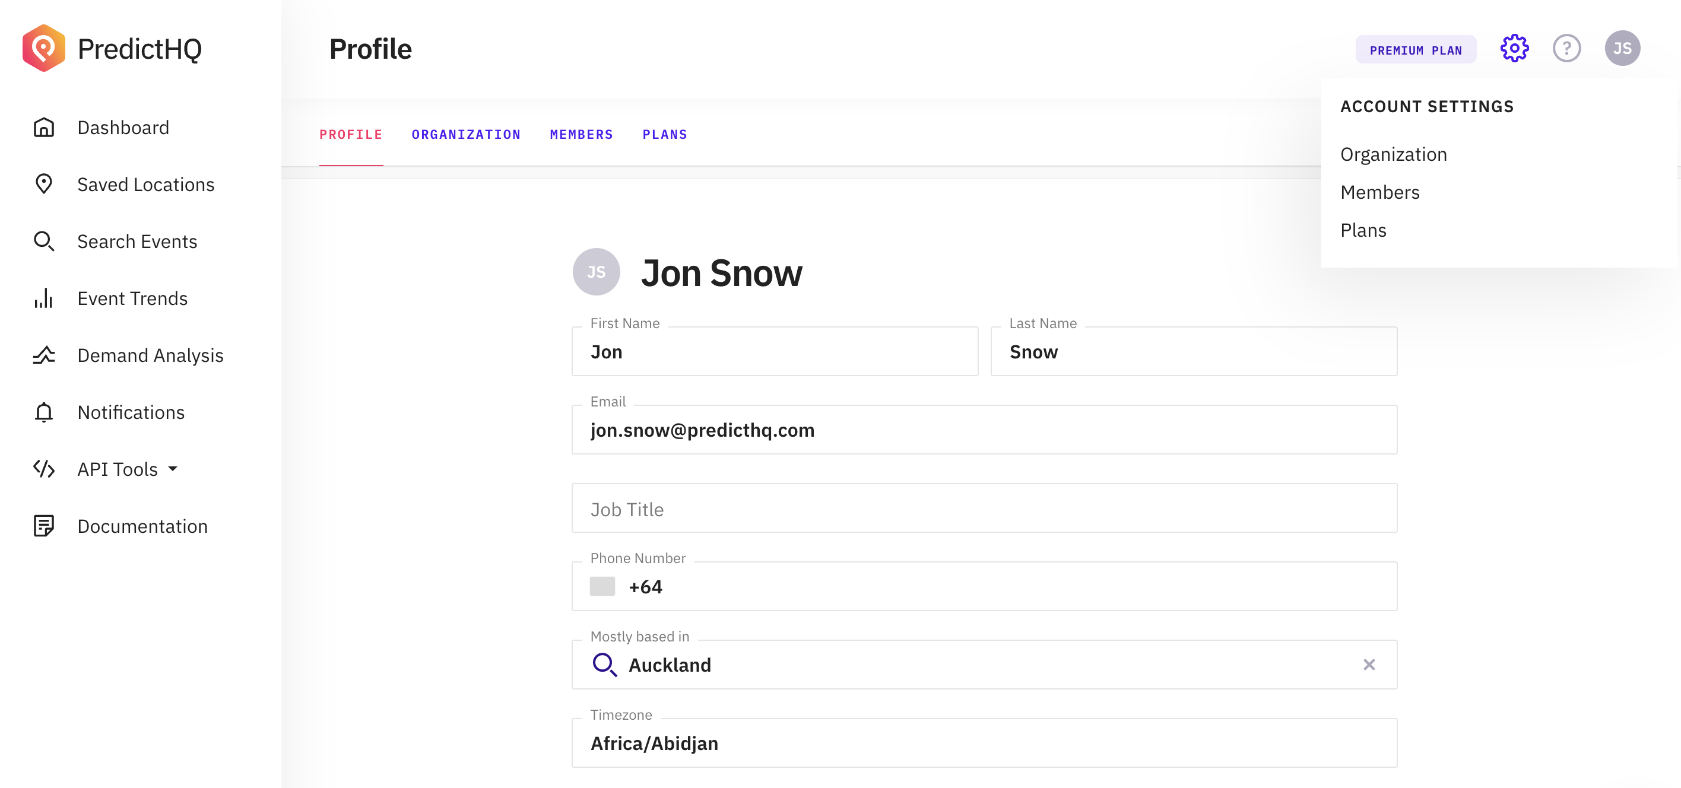Click the settings gear icon
This screenshot has width=1681, height=788.
pos(1514,48)
